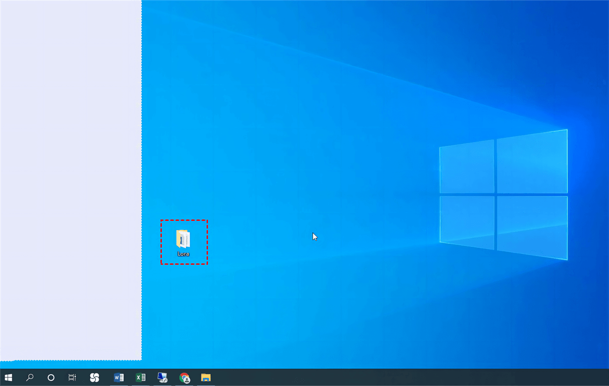Select the Lora folder icon on desktop

(183, 239)
